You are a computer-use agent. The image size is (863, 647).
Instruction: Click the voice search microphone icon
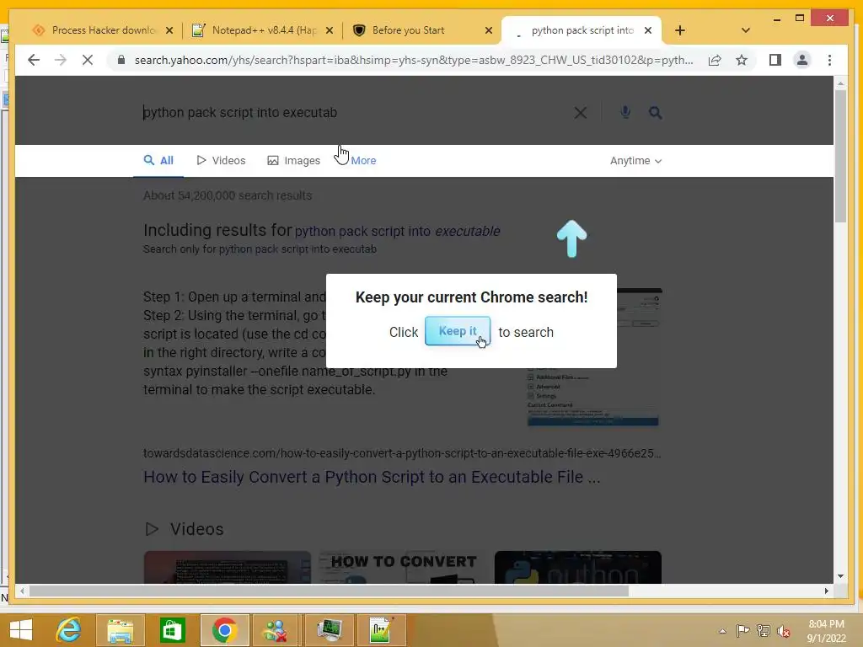coord(625,112)
